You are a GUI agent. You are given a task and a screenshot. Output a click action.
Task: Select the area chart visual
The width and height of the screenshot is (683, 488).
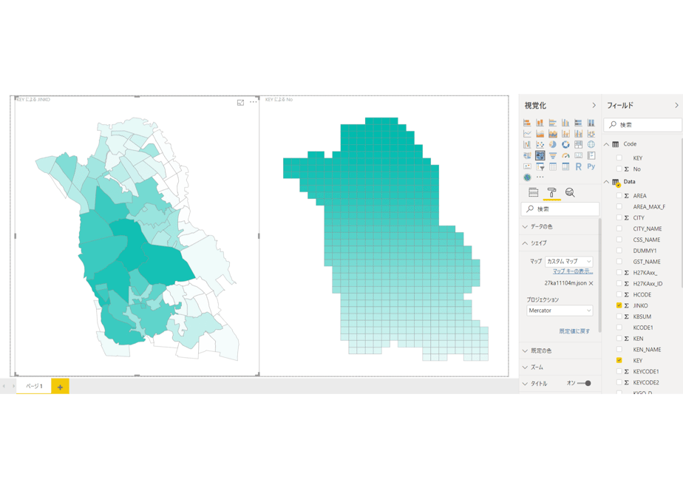[x=540, y=133]
